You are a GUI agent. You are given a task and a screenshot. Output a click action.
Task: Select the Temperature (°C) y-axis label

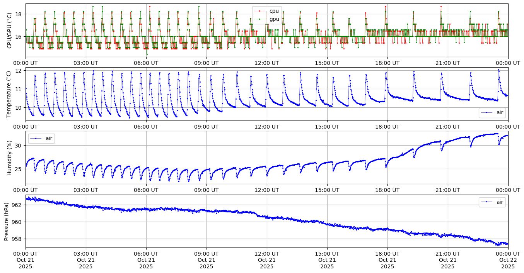(x=10, y=93)
